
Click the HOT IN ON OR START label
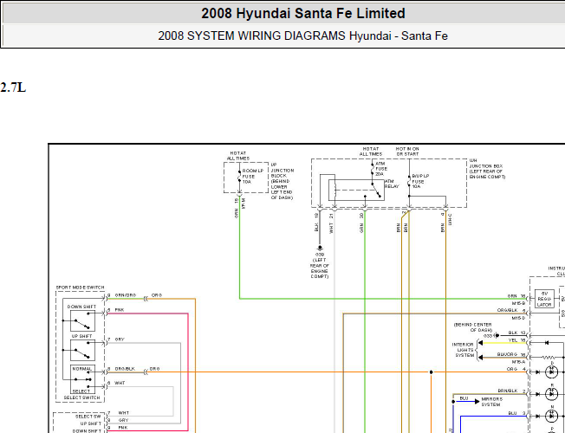point(407,152)
